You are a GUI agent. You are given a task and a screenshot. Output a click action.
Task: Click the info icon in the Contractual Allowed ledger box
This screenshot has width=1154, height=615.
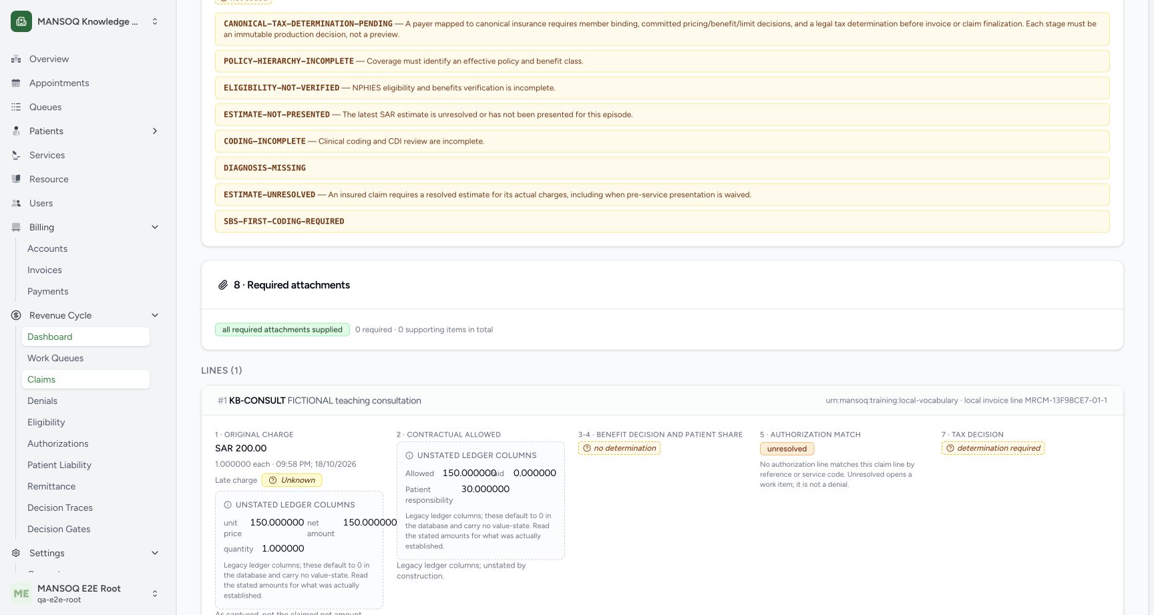tap(409, 455)
